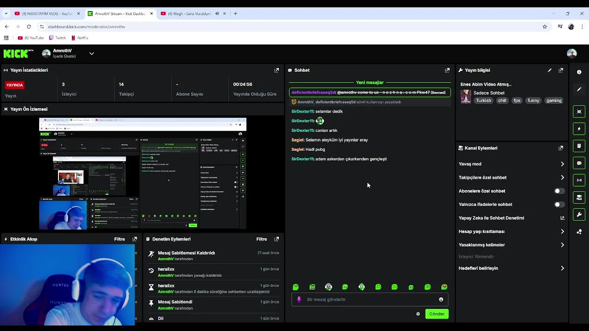589x331 pixels.
Task: Enable Abonelere özel sohbet switch
Action: (x=559, y=191)
